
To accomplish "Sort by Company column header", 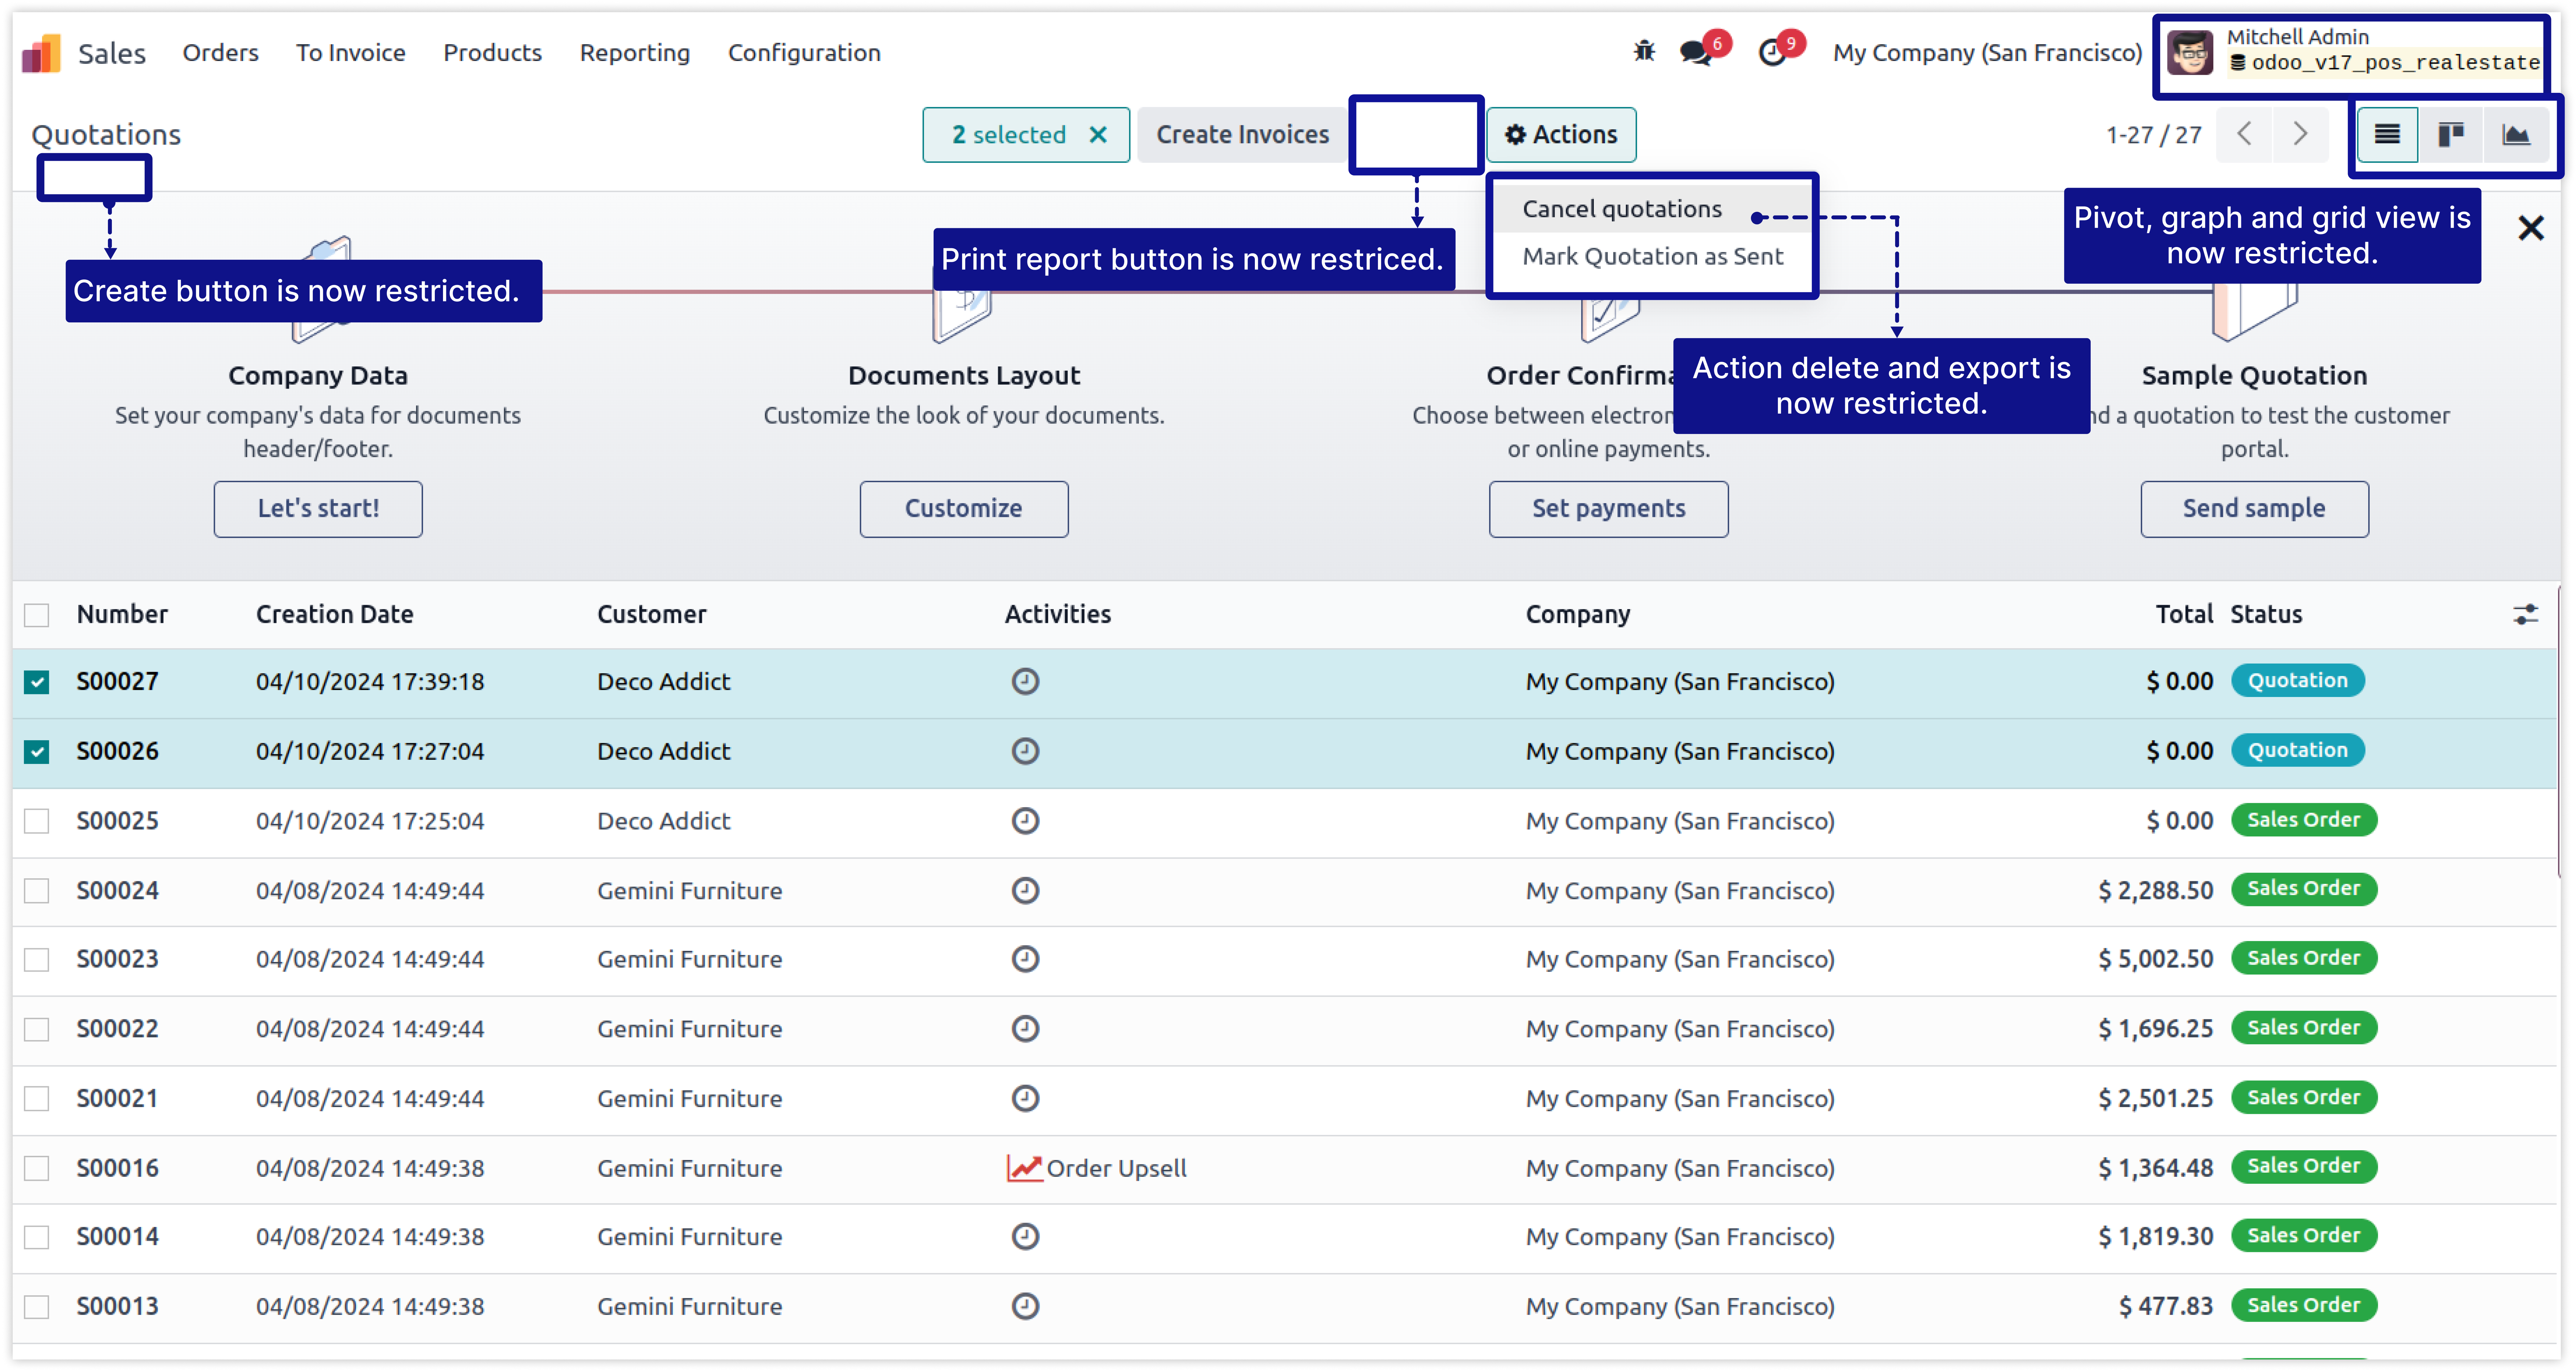I will coord(1578,615).
